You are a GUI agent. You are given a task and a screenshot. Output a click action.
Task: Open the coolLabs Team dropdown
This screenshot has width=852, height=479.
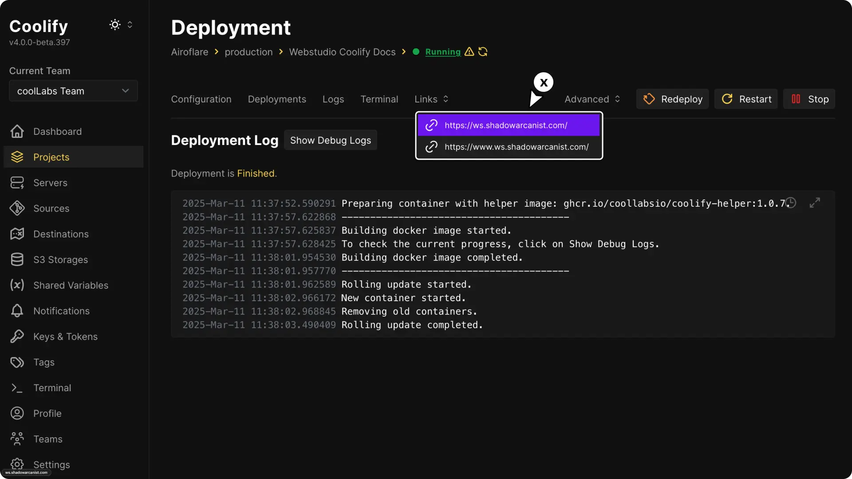73,91
